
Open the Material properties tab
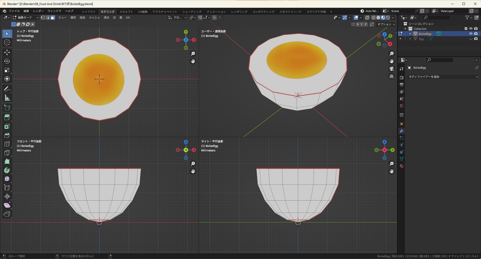pos(401,166)
